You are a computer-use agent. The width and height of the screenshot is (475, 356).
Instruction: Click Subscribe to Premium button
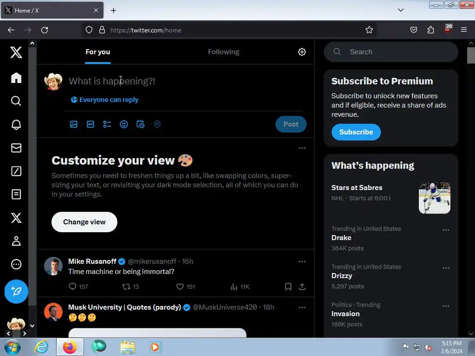pyautogui.click(x=356, y=132)
